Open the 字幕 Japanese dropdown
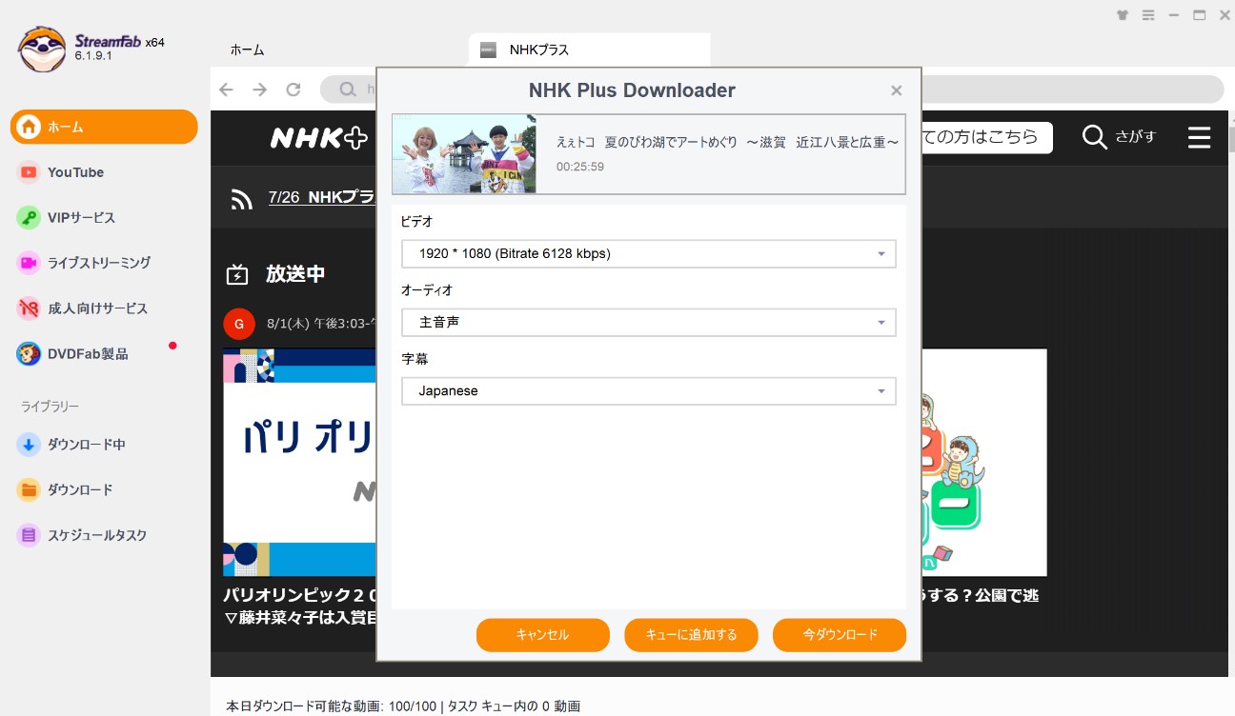The image size is (1235, 716). [649, 391]
